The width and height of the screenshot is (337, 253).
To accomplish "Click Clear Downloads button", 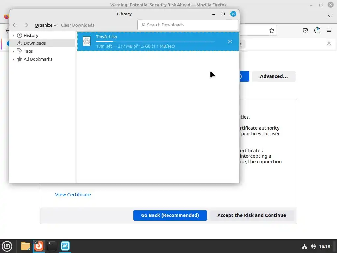I will 77,25.
